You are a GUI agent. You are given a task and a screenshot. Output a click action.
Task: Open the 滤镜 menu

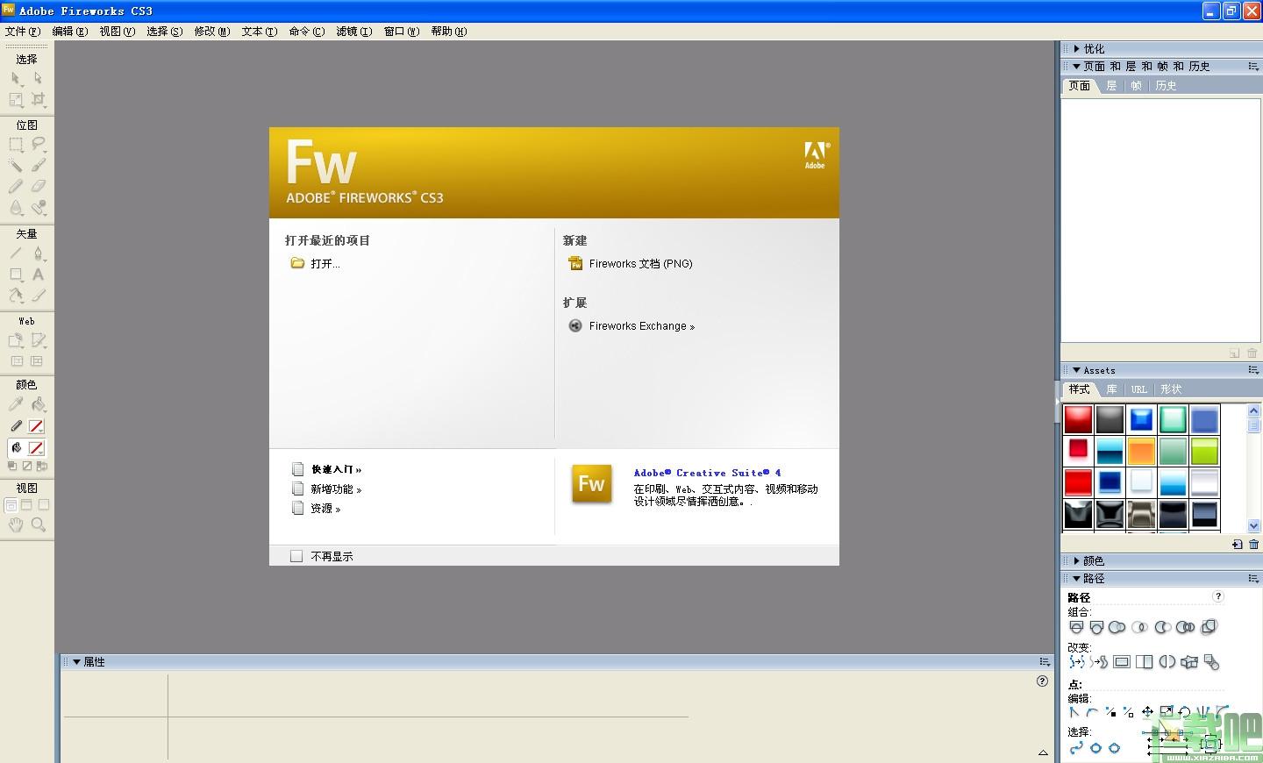point(353,32)
